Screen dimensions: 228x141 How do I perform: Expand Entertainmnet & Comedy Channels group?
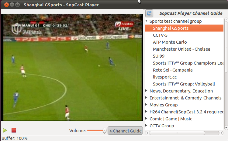[x=146, y=97]
